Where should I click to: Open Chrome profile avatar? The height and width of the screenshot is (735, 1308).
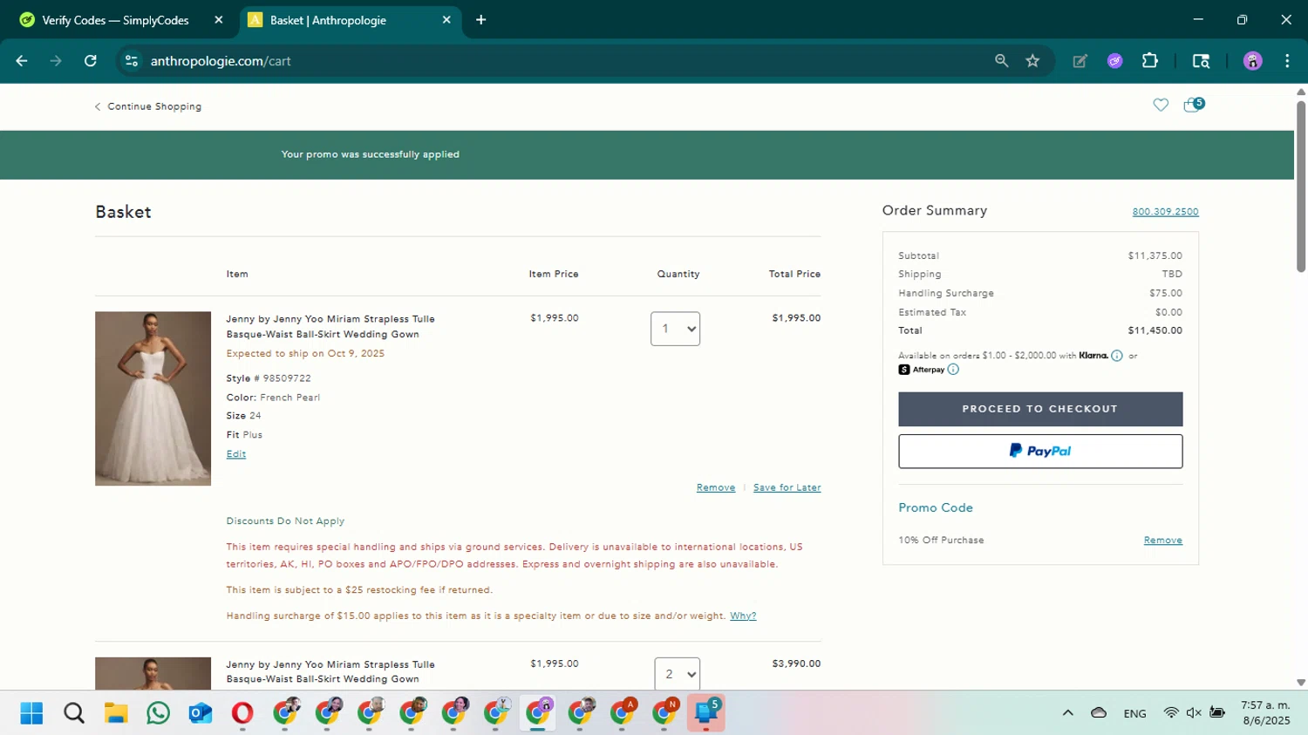[x=1253, y=61]
